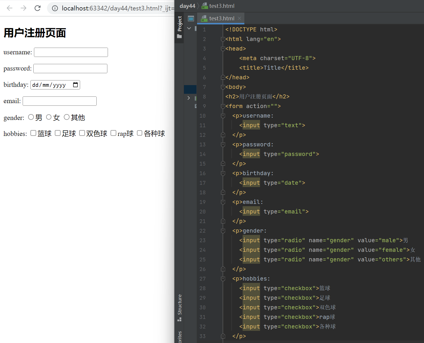The height and width of the screenshot is (343, 424).
Task: Fold the email paragraph at line 19
Action: 223,202
